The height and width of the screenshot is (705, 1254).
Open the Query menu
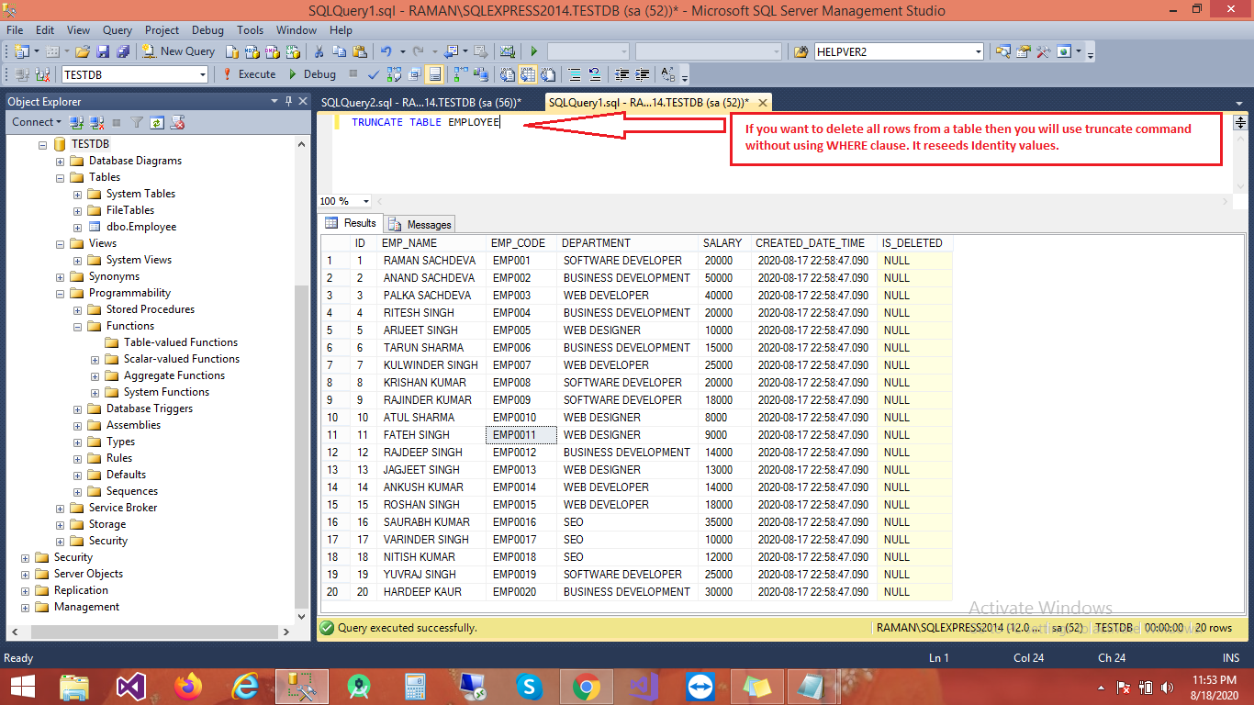[x=117, y=29]
